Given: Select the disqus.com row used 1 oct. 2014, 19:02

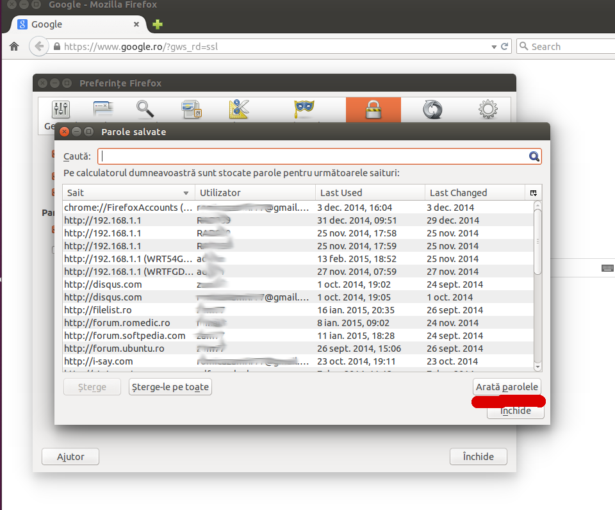Looking at the screenshot, I should coord(298,284).
